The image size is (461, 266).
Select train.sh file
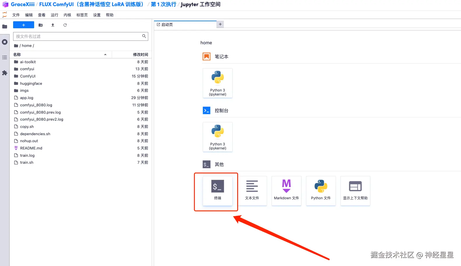[81, 163]
